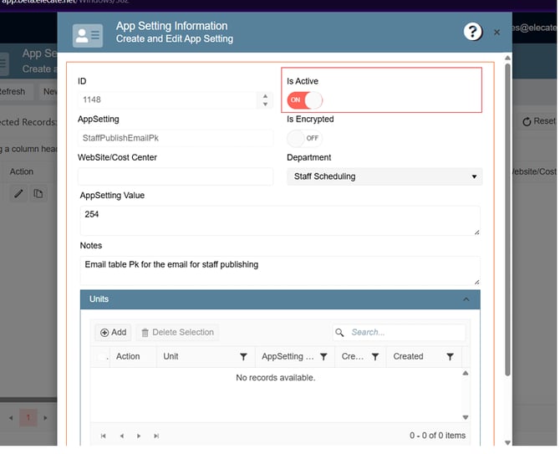The width and height of the screenshot is (560, 454).
Task: Click the copy record icon in background grid
Action: pos(38,194)
